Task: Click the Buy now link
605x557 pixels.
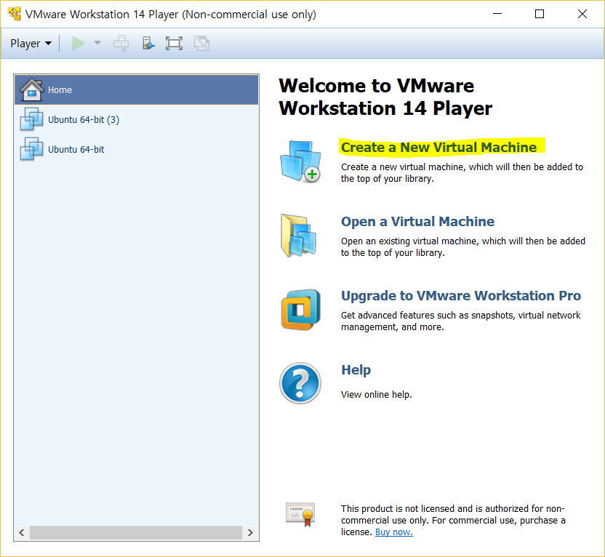Action: (394, 532)
